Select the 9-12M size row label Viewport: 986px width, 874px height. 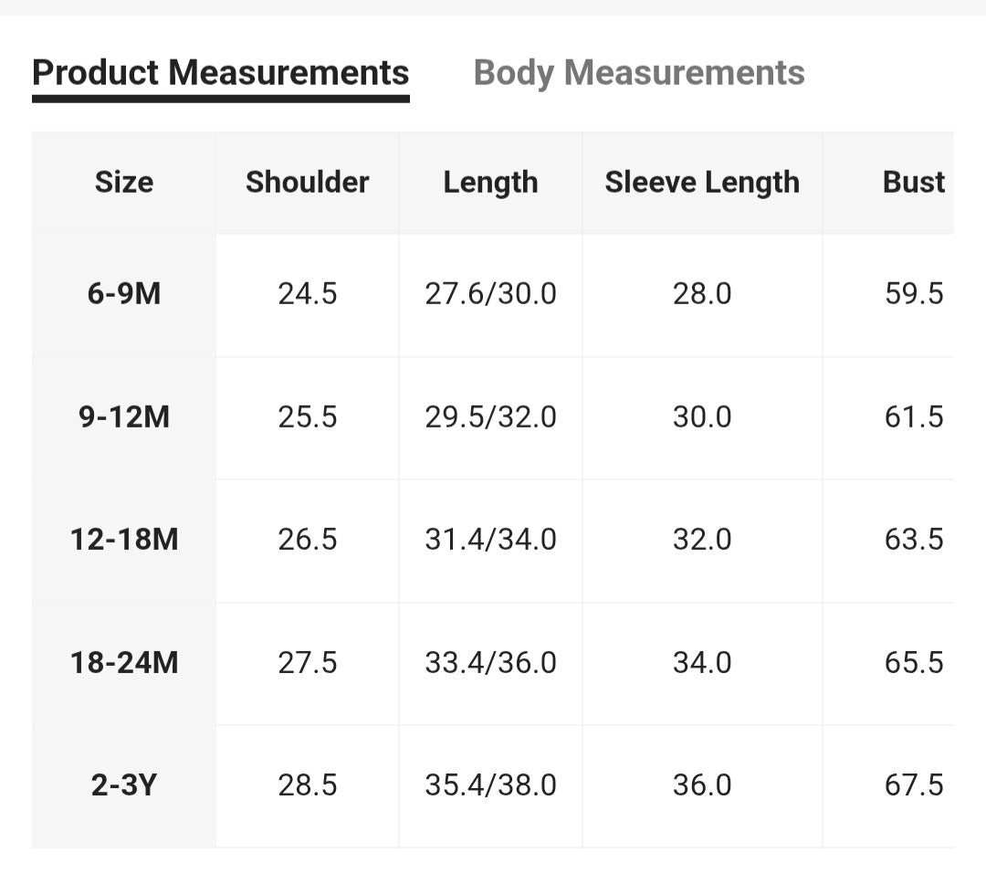coord(124,417)
